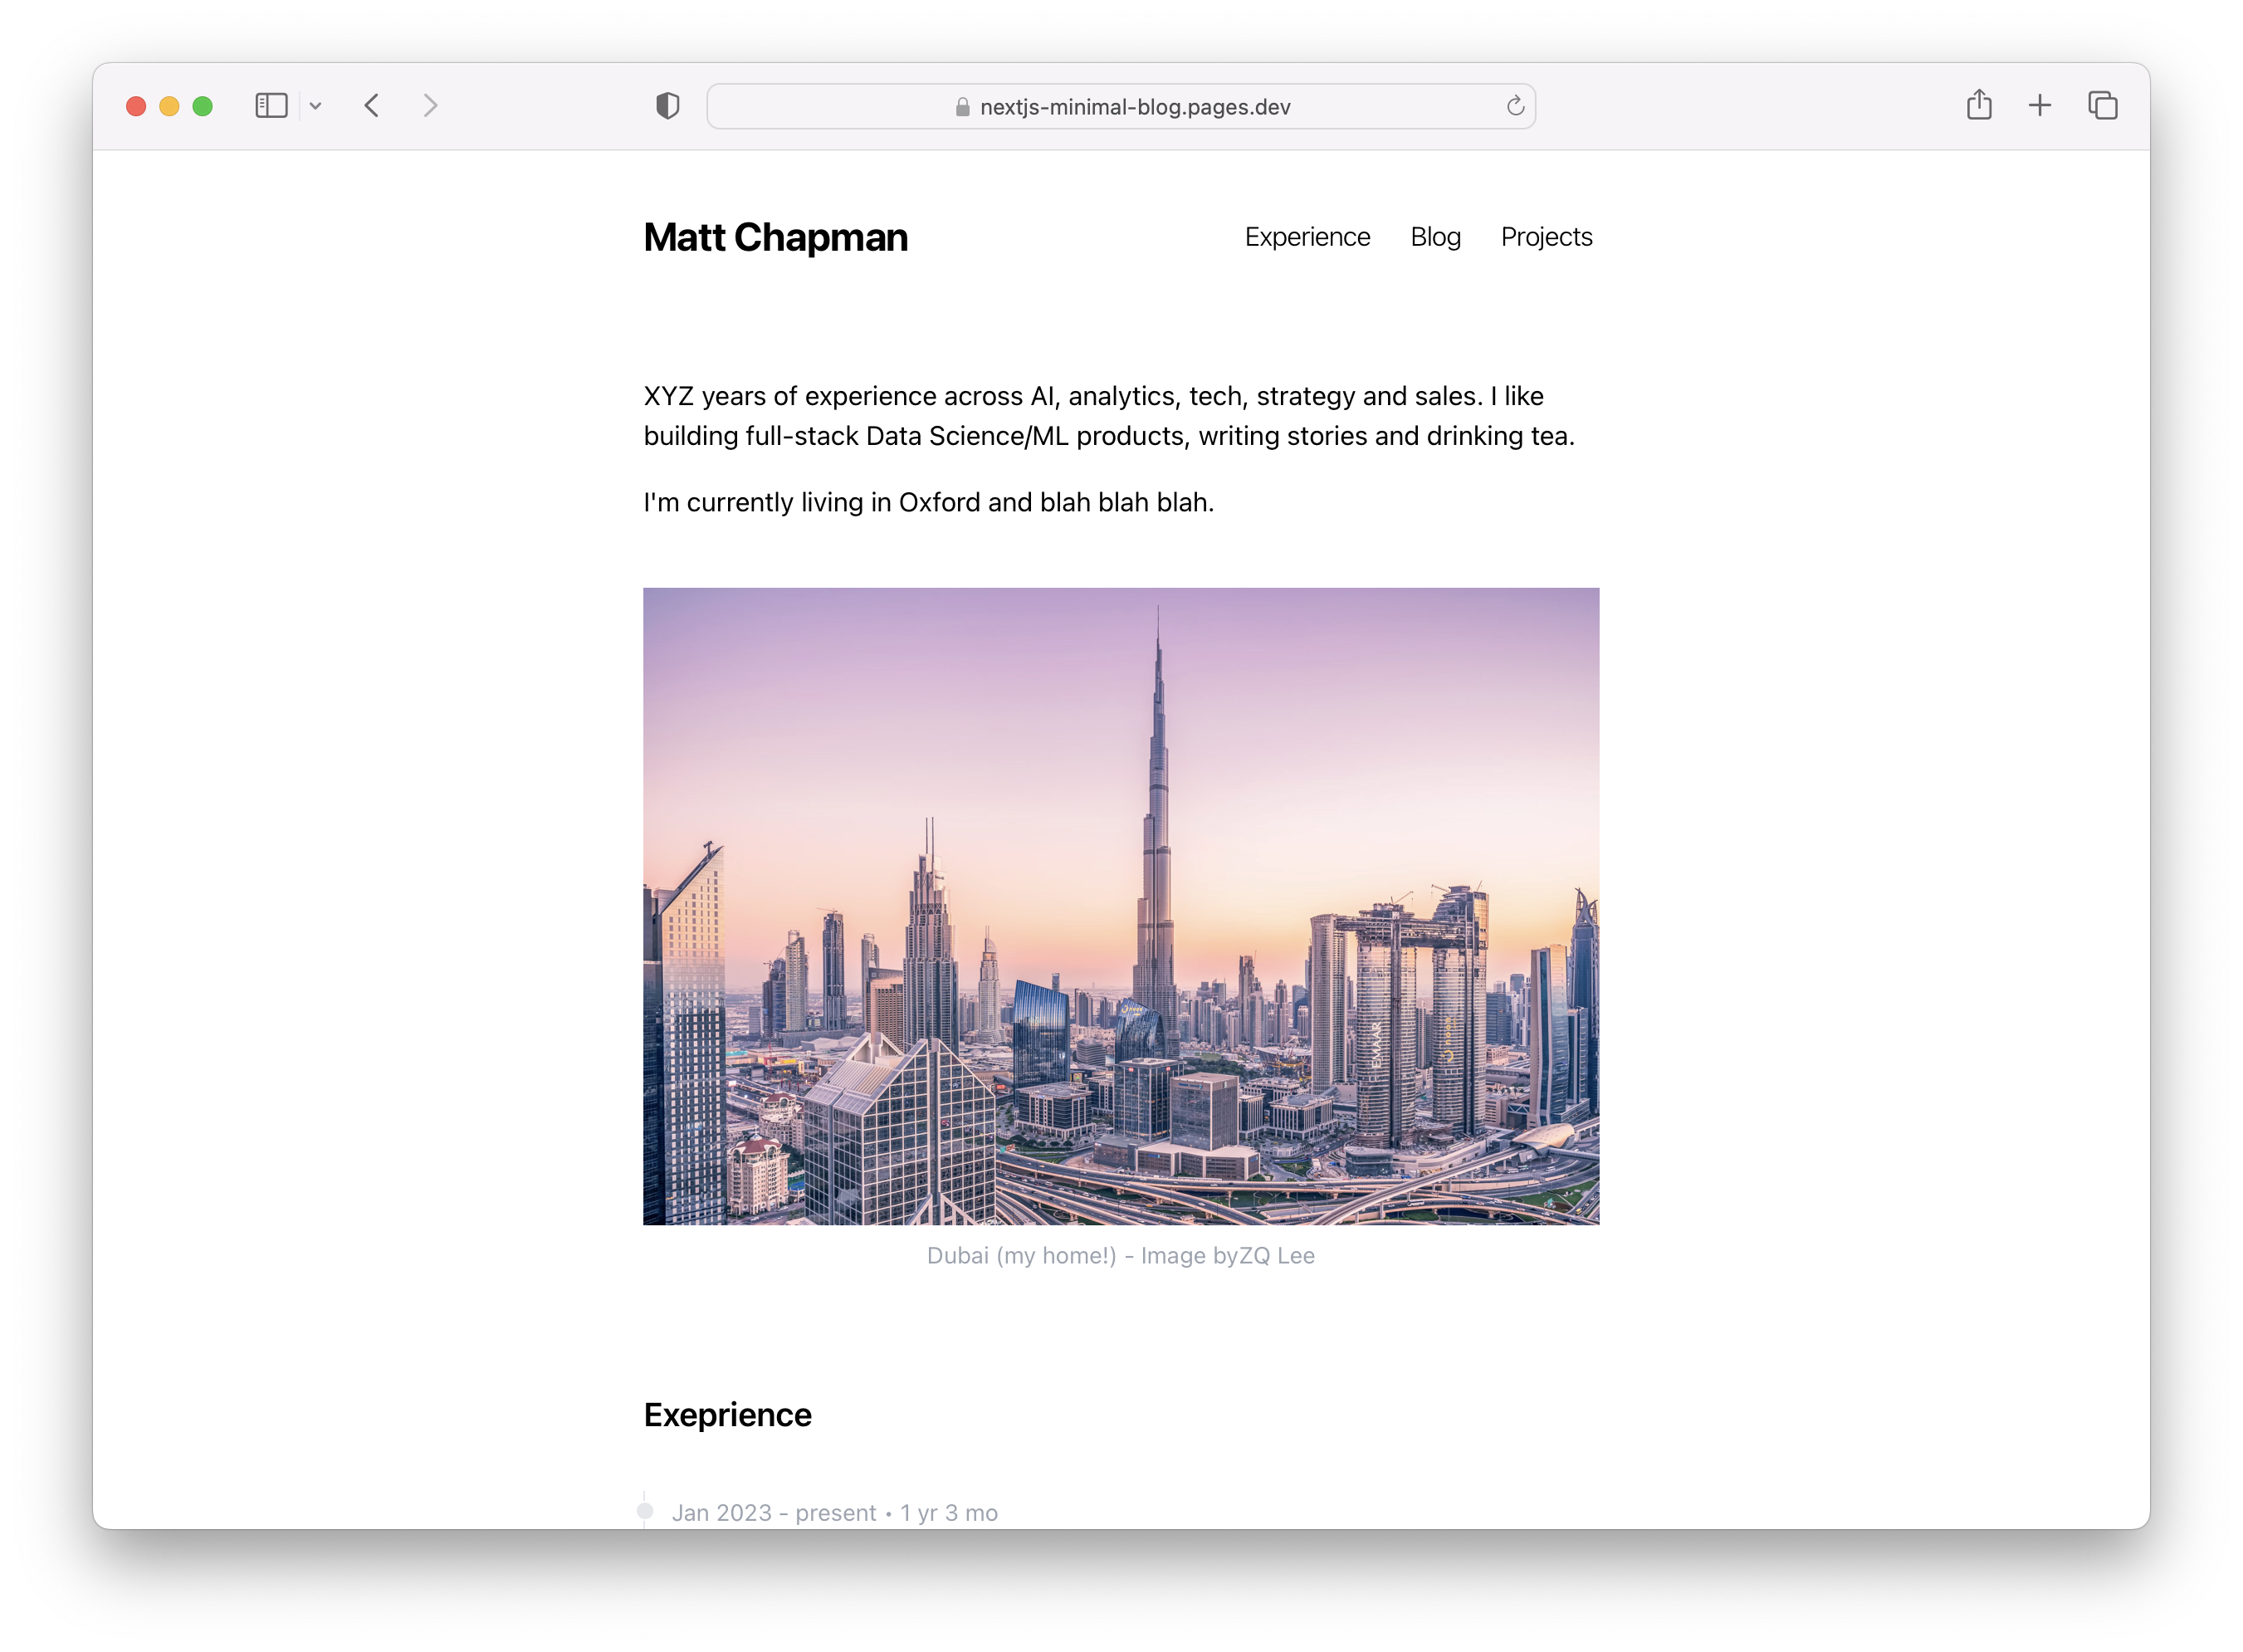The height and width of the screenshot is (1652, 2243).
Task: Go forward to next page
Action: [430, 106]
